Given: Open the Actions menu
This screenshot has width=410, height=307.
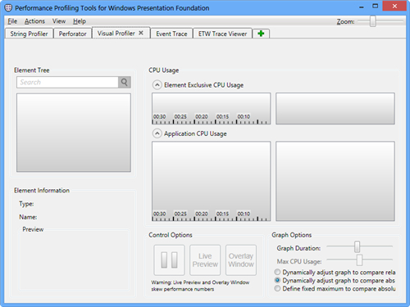Looking at the screenshot, I should (34, 21).
